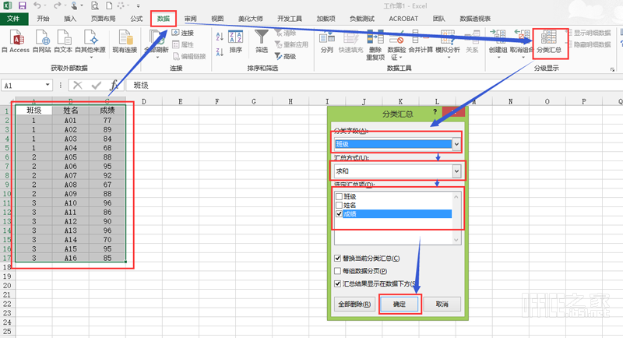Switch to 页面布局 tab

pyautogui.click(x=104, y=18)
